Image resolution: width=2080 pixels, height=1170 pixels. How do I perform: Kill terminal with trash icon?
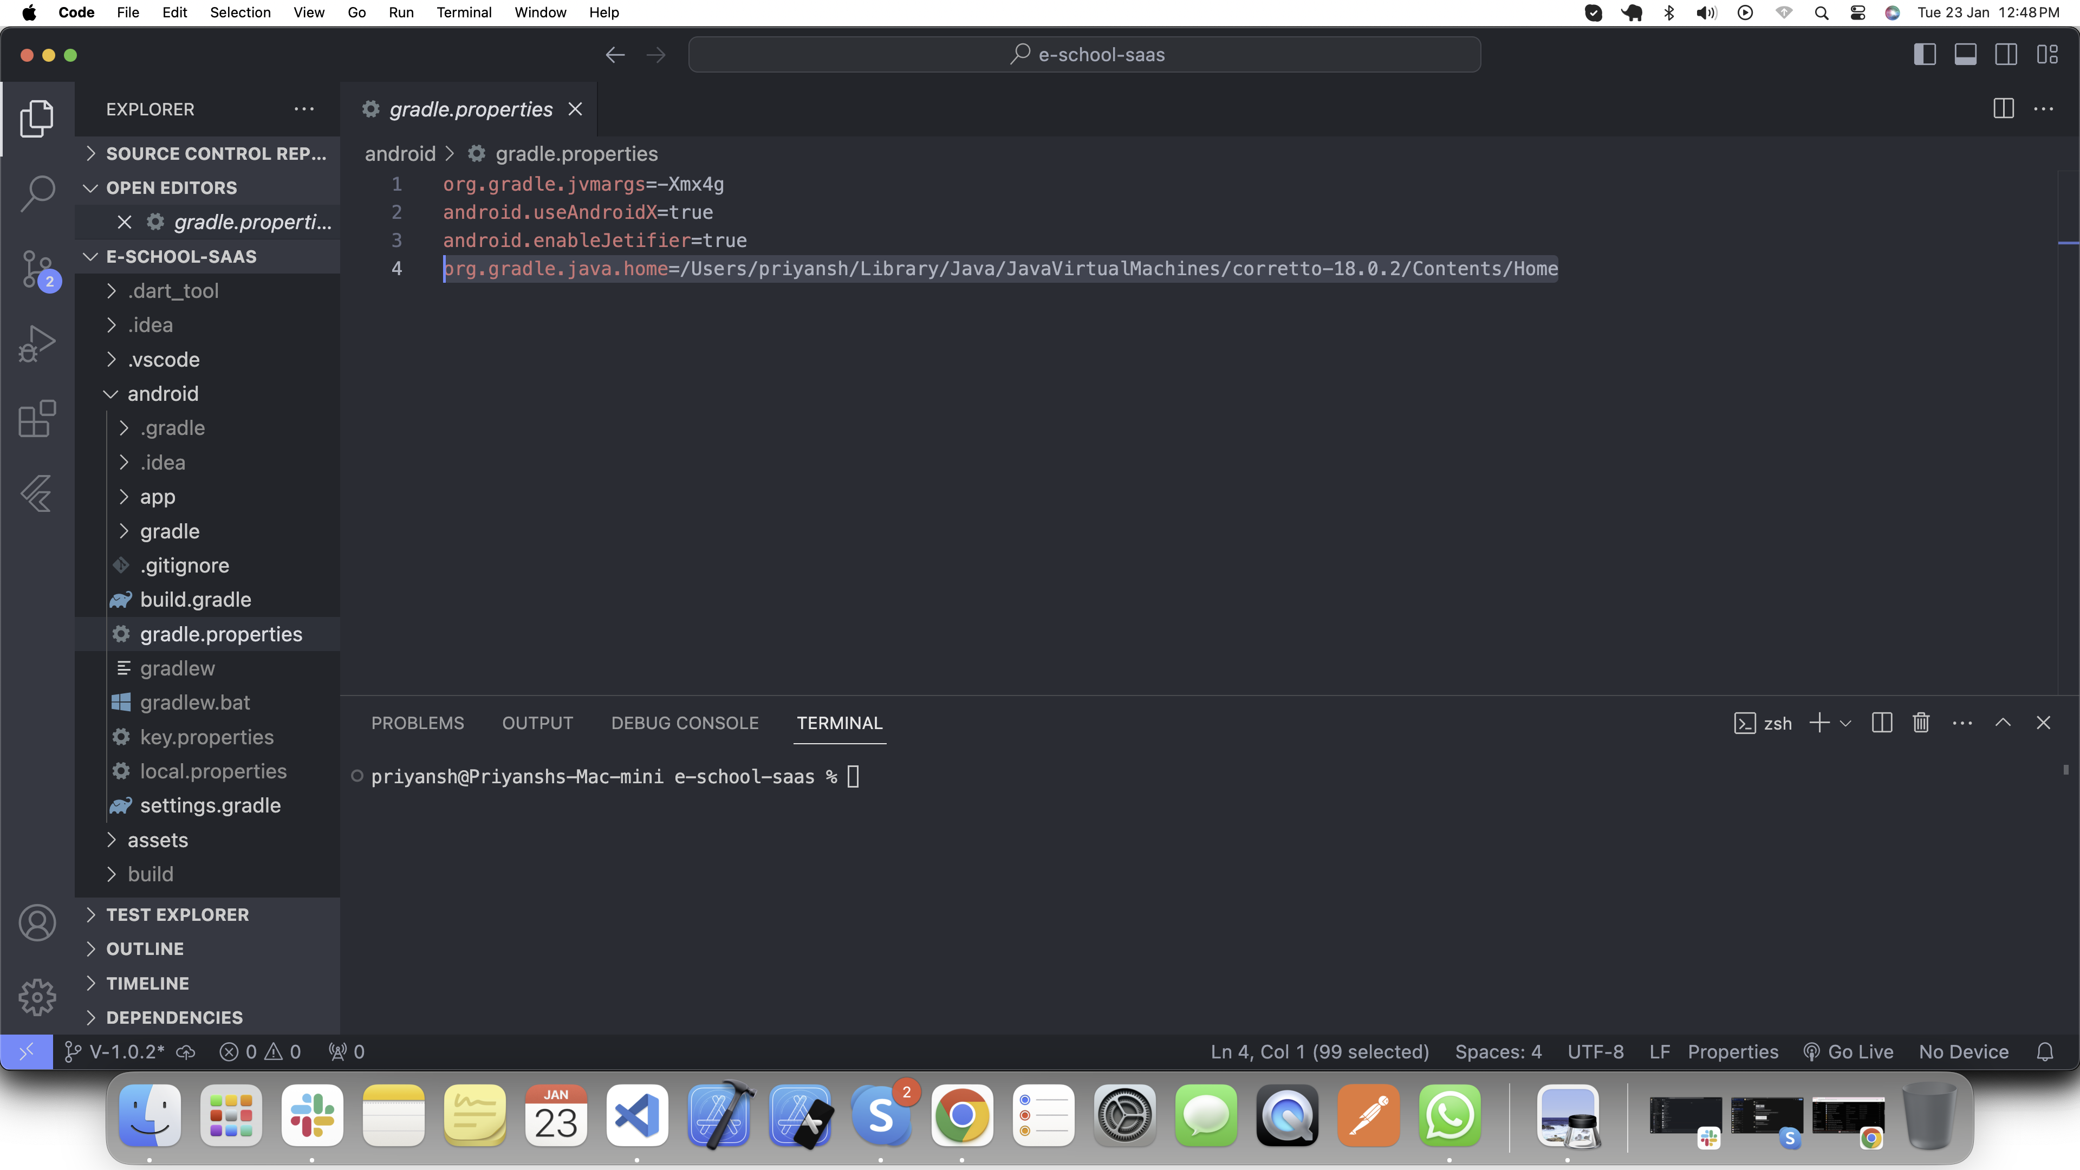tap(1921, 723)
